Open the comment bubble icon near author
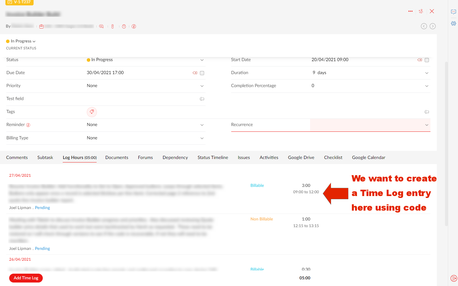Viewport: 458px width, 286px height. tap(101, 27)
